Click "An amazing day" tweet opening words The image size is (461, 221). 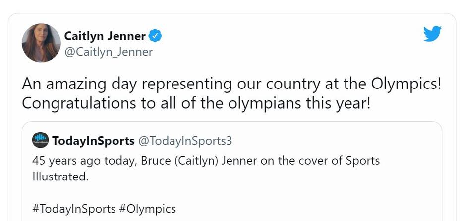73,84
